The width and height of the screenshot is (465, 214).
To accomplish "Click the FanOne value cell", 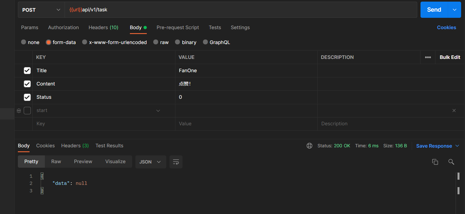I will pyautogui.click(x=246, y=71).
